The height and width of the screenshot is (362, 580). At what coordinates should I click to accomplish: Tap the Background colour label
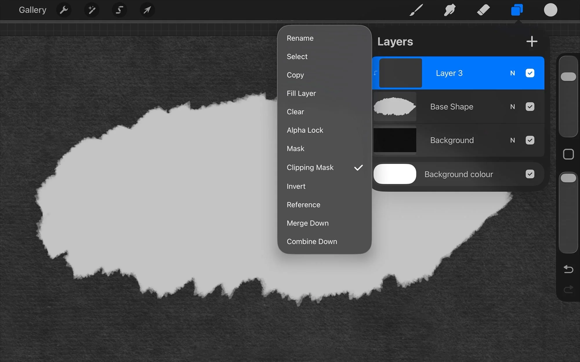[458, 174]
